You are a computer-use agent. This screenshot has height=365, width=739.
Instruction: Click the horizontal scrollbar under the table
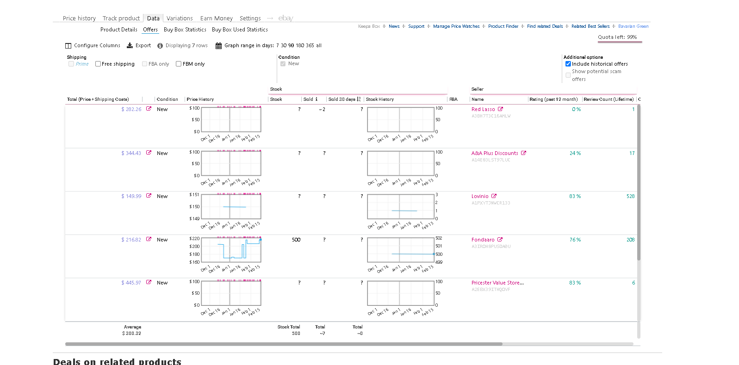[284, 344]
